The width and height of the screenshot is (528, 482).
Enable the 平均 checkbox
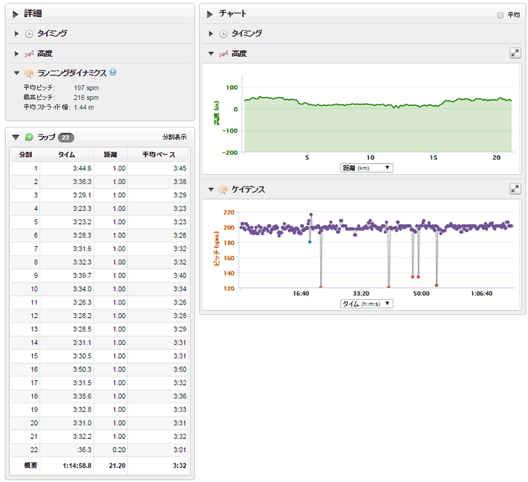500,15
